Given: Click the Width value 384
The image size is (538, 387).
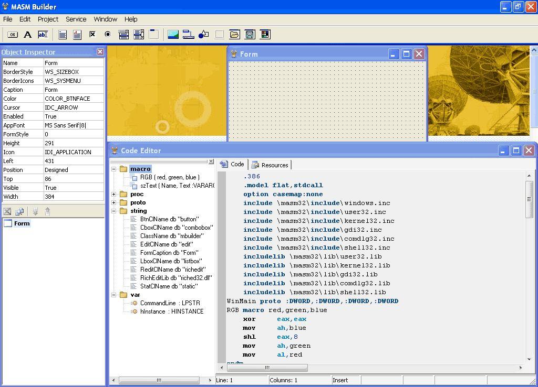Looking at the screenshot, I should (x=74, y=197).
